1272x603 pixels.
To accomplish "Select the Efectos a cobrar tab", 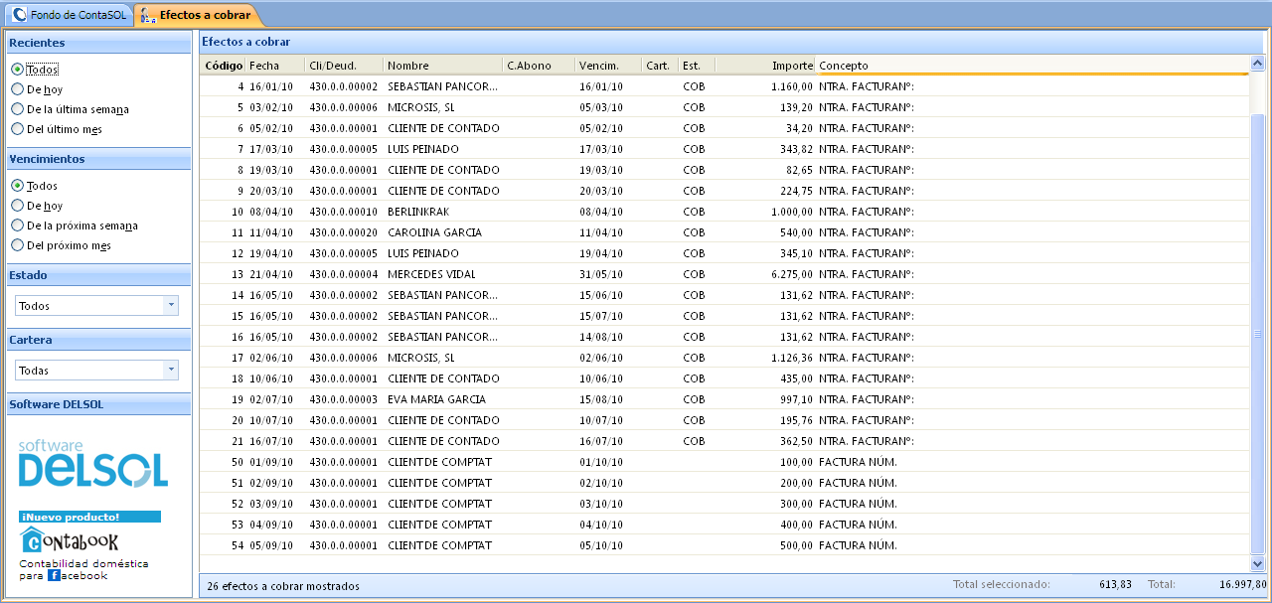I will (x=205, y=15).
